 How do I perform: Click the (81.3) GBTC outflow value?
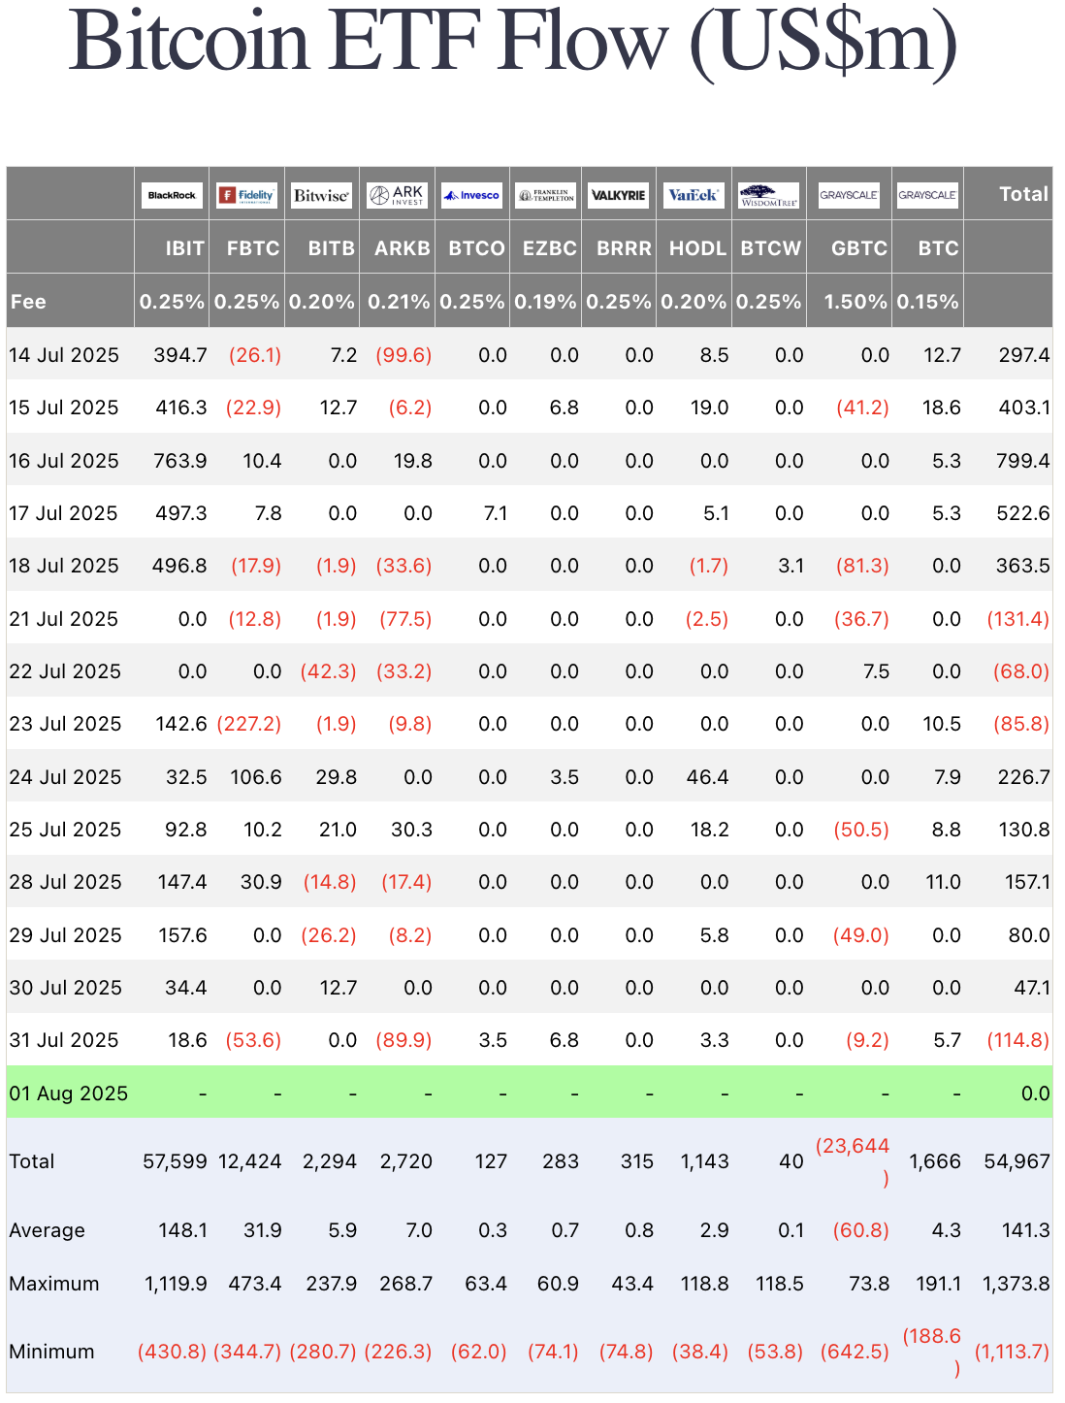tap(862, 566)
